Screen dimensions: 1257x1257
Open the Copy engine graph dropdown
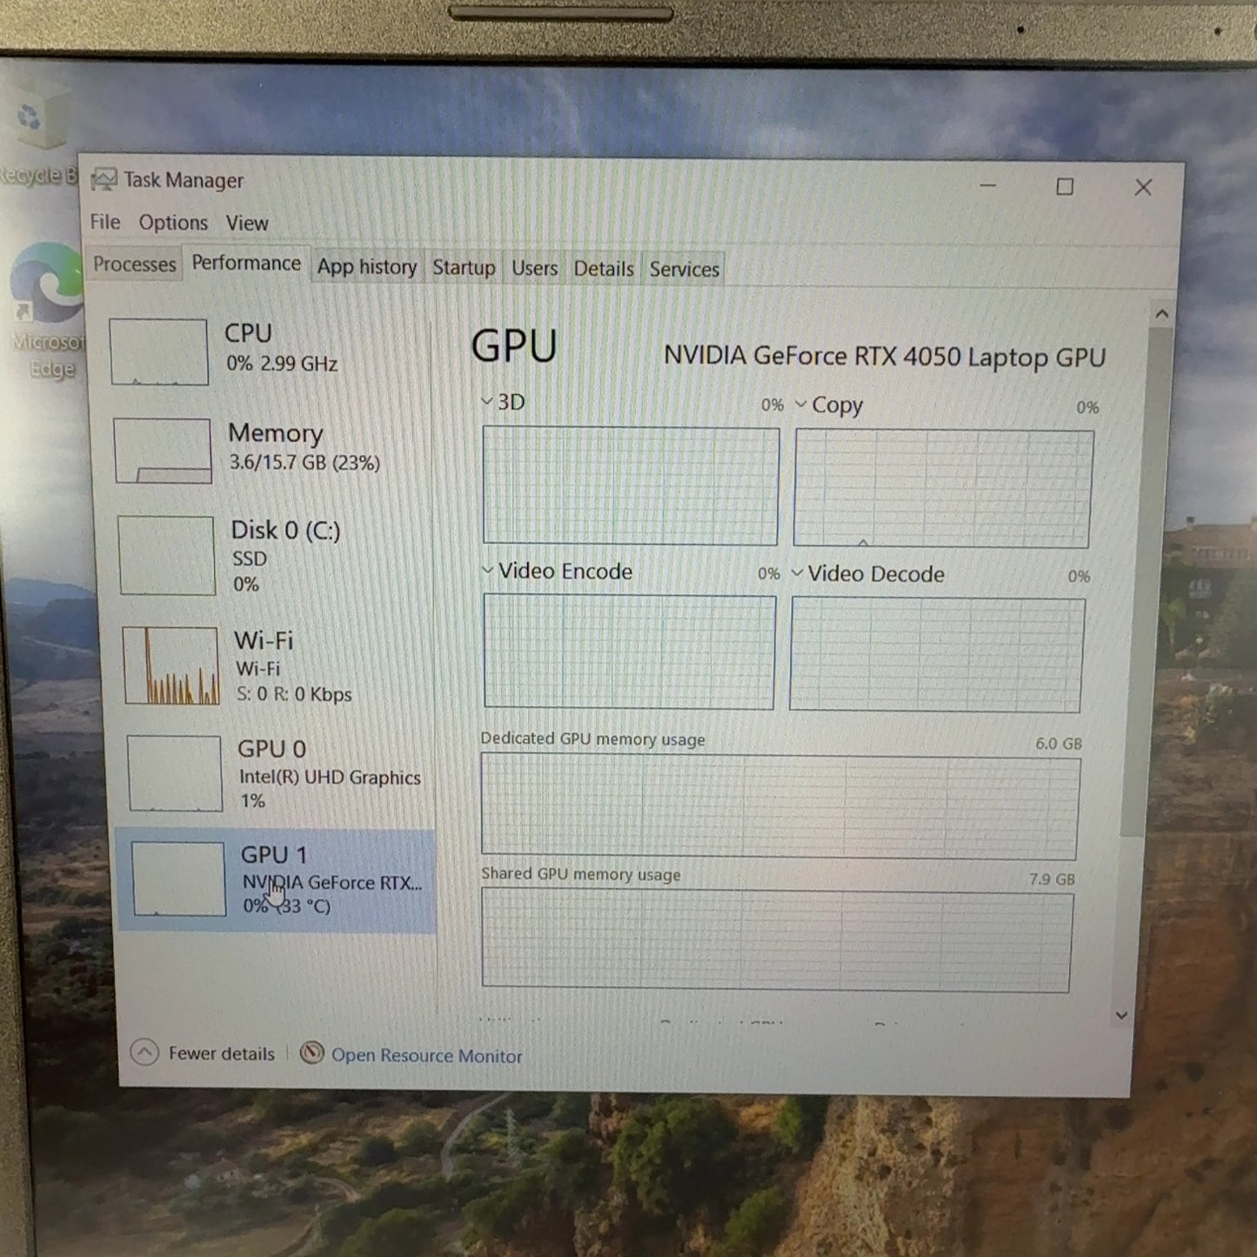tap(801, 405)
